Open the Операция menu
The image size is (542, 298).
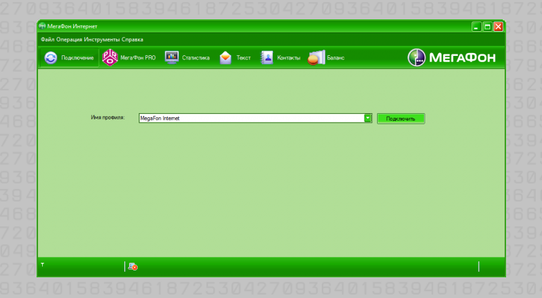pos(69,39)
